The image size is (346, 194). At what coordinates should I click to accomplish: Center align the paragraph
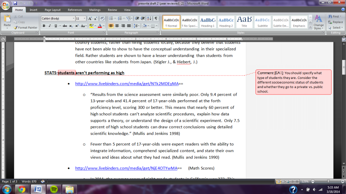pos(117,26)
